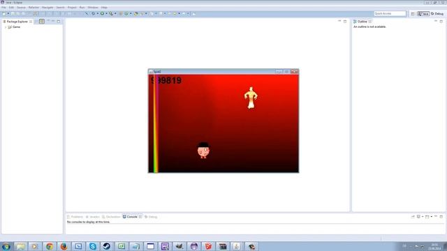Click the New file toolbar icon

[x=4, y=14]
